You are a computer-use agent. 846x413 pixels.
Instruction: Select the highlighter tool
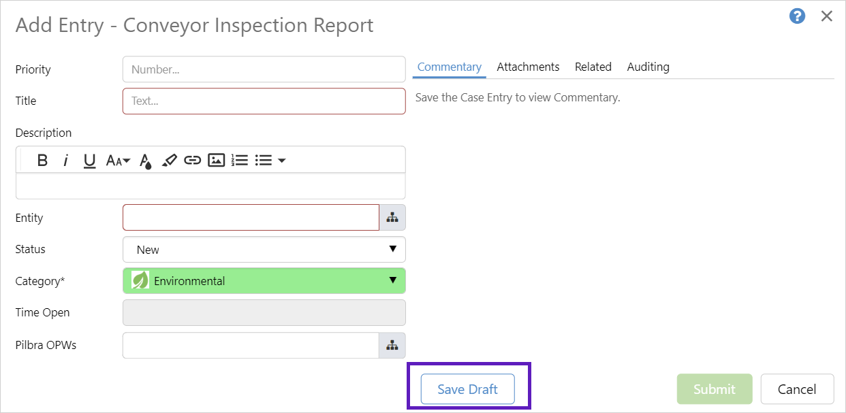pyautogui.click(x=169, y=161)
